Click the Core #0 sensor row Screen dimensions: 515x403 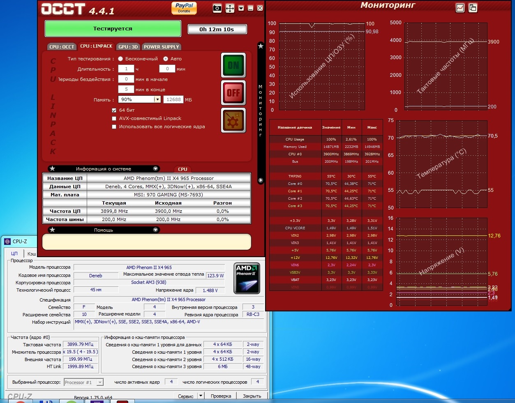tap(326, 184)
